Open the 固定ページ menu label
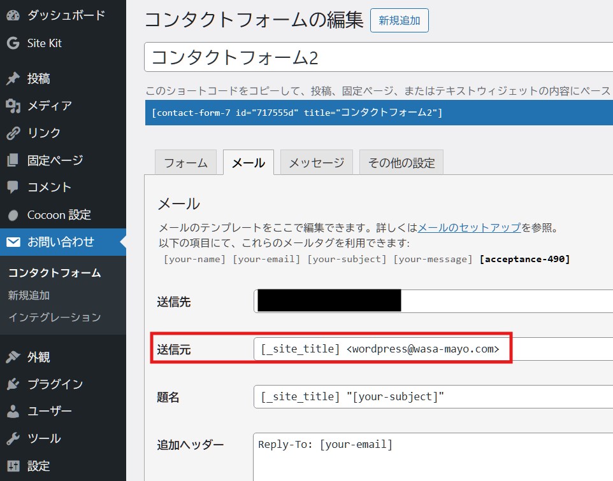 click(x=55, y=160)
